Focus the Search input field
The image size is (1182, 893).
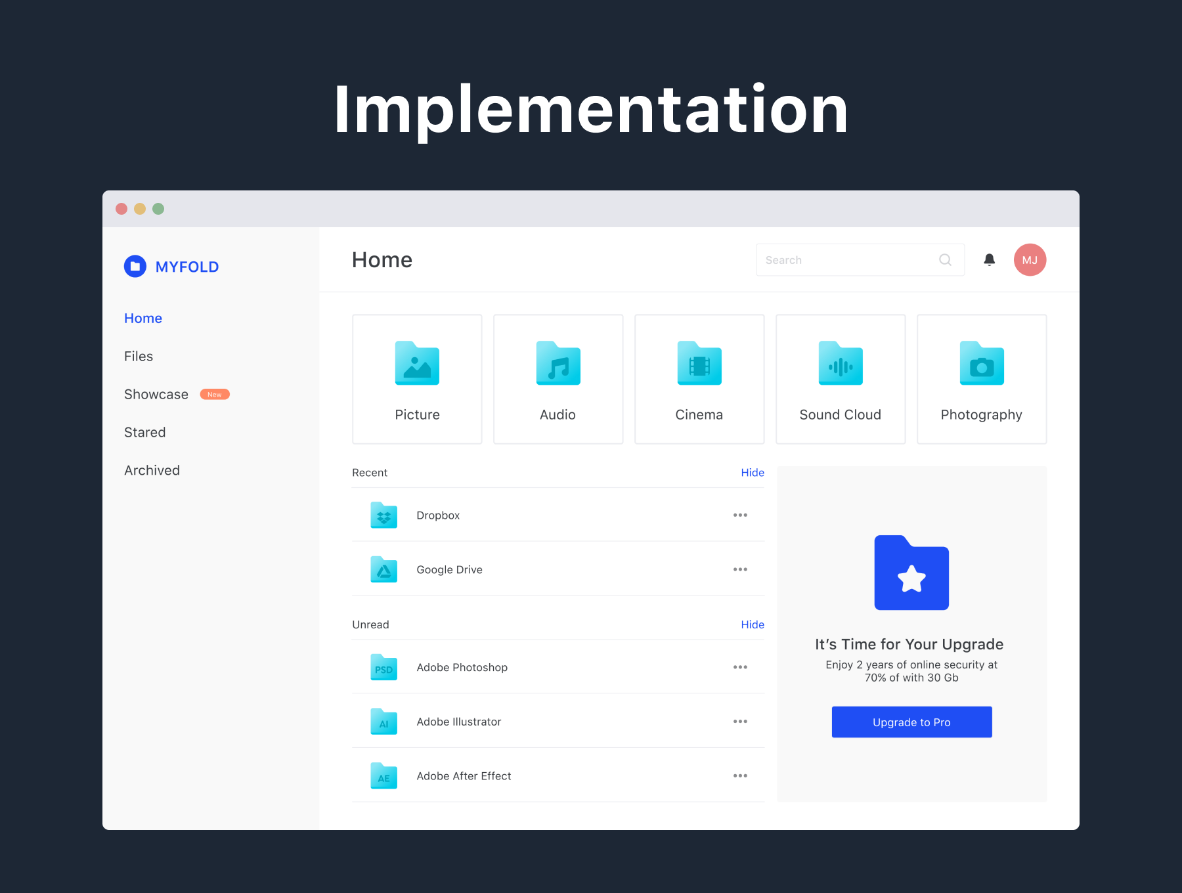847,260
